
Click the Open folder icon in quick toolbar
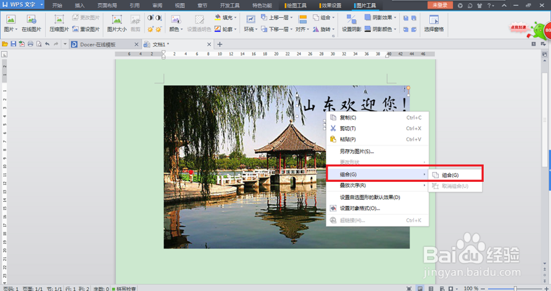(x=5, y=44)
